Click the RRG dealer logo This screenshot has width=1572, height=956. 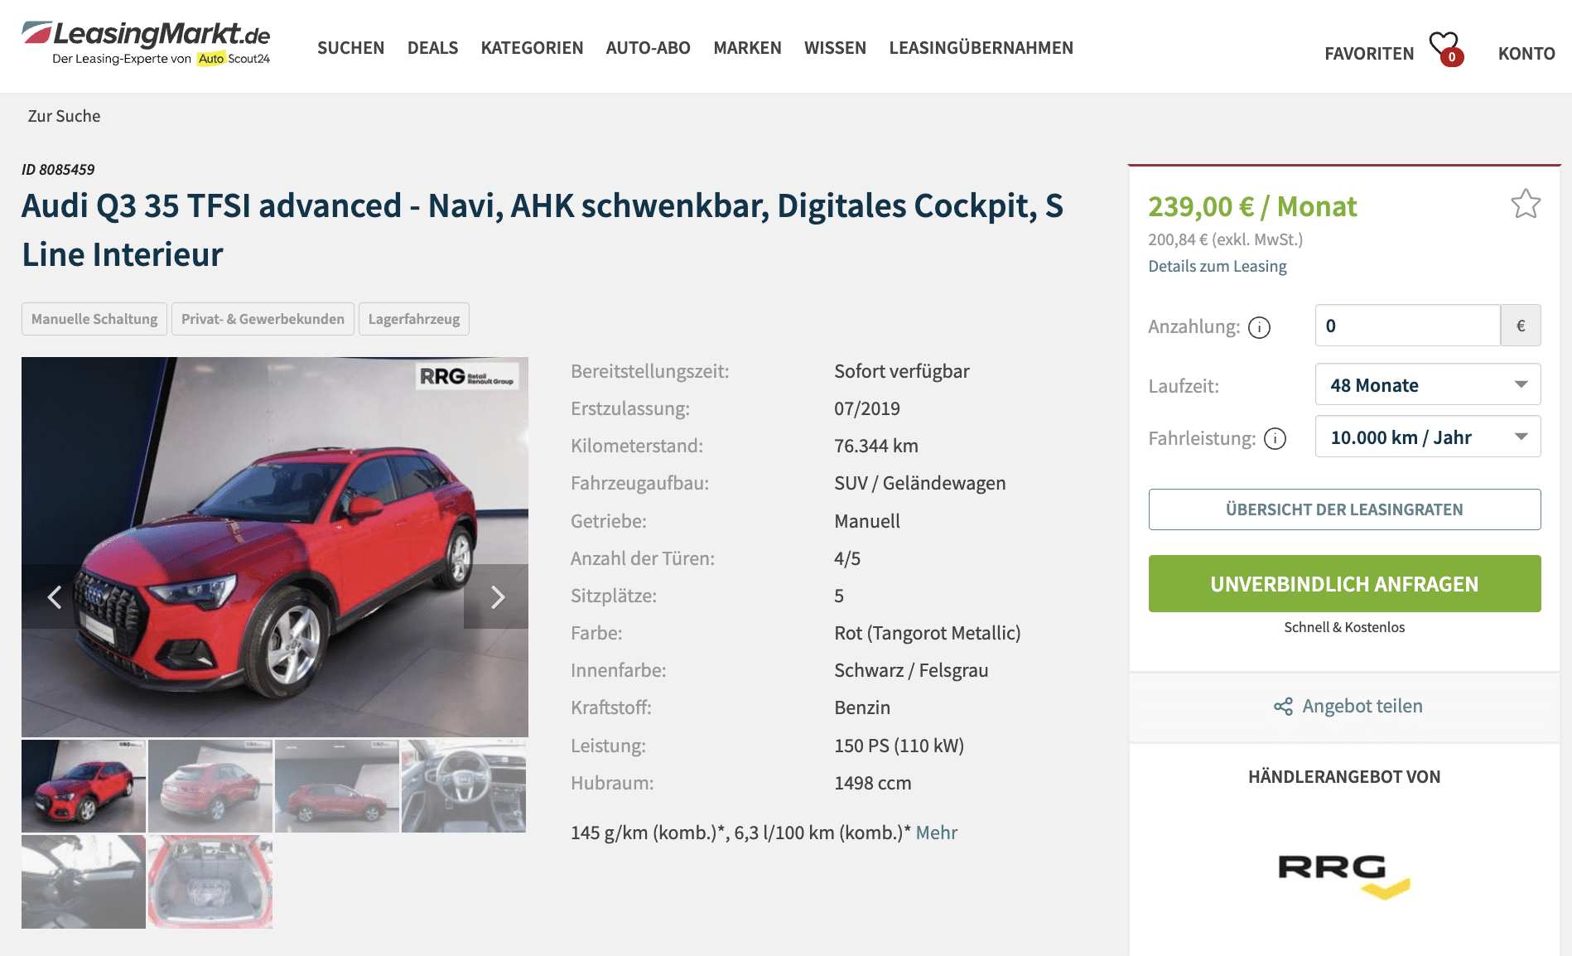(1344, 876)
